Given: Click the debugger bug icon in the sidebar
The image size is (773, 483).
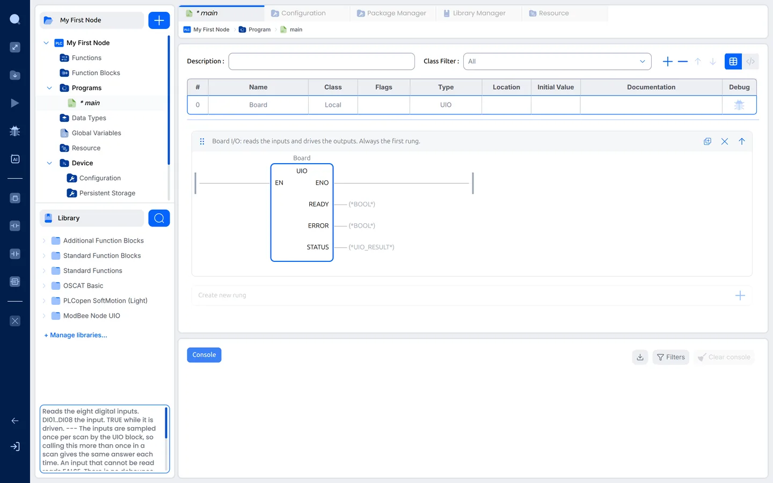Looking at the screenshot, I should [x=15, y=130].
